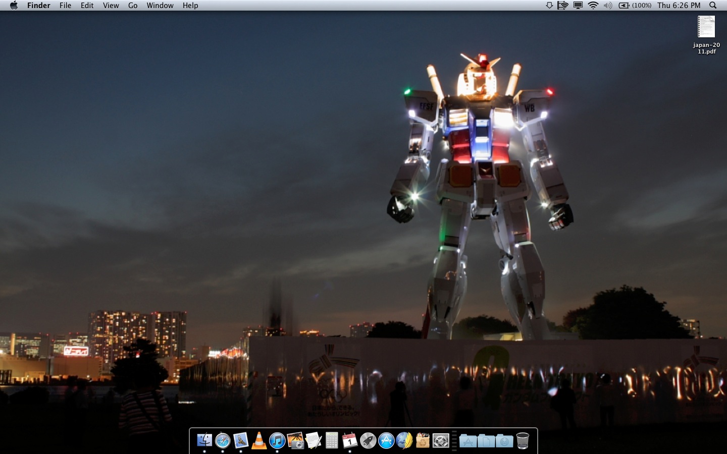The image size is (727, 454).
Task: Click the download arrow menu bar icon
Action: pyautogui.click(x=549, y=6)
